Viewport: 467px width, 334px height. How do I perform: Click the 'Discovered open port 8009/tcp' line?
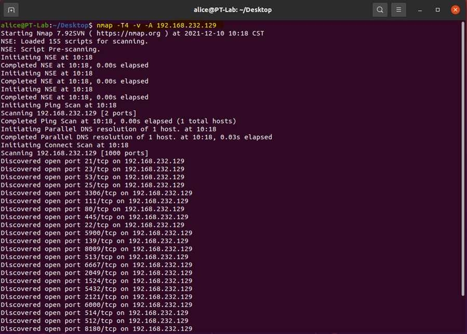97,249
